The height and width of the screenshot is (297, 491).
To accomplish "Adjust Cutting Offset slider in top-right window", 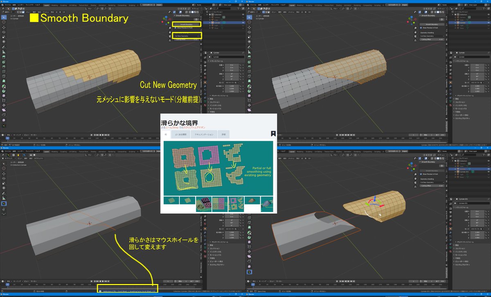I will 432,40.
